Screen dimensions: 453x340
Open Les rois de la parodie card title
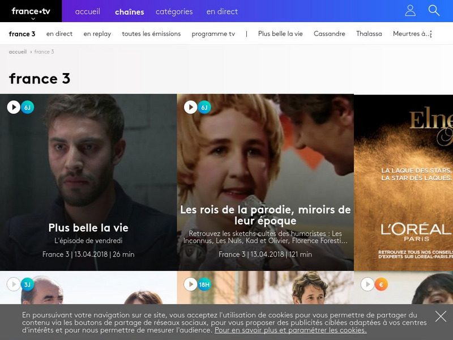265,215
